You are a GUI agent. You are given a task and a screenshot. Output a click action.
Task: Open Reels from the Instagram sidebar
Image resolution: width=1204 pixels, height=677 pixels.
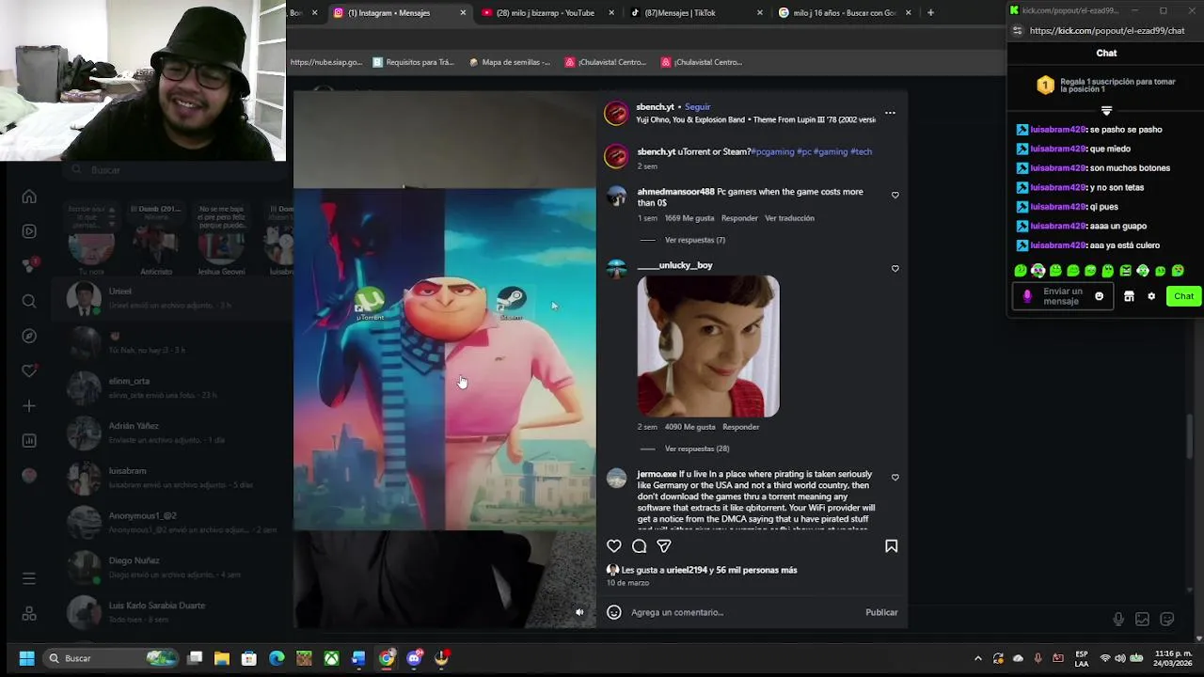coord(29,231)
